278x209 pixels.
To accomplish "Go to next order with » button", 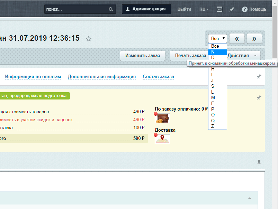I will coord(254,38).
